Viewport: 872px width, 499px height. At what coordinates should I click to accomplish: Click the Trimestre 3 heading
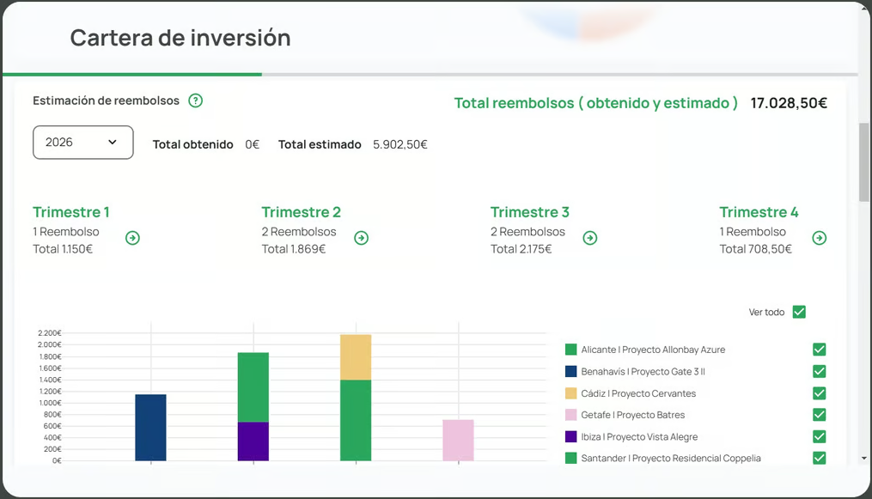pyautogui.click(x=530, y=212)
